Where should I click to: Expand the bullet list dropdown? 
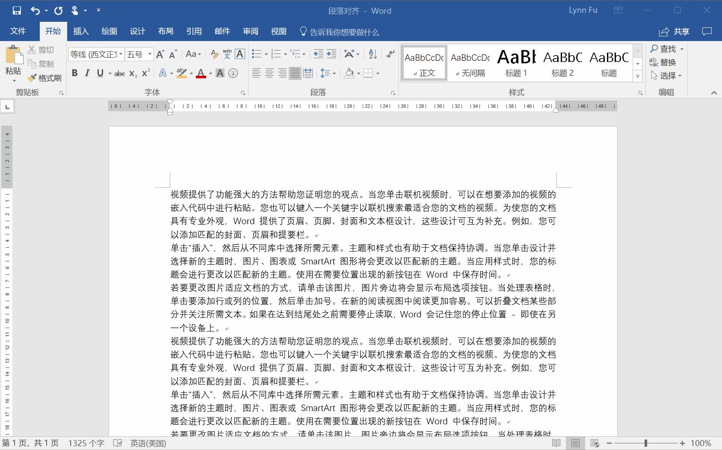266,54
